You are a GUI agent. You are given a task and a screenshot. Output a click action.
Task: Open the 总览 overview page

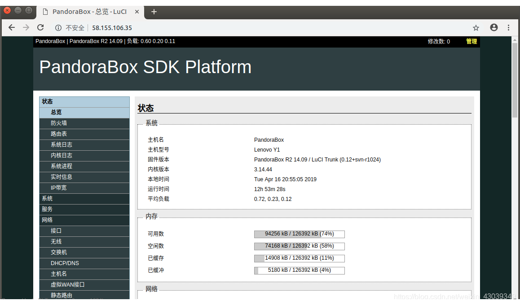coord(84,113)
